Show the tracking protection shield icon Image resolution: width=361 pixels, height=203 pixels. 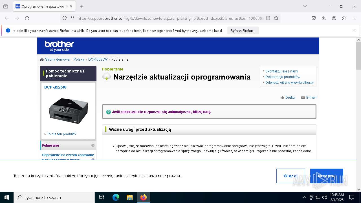click(x=65, y=18)
